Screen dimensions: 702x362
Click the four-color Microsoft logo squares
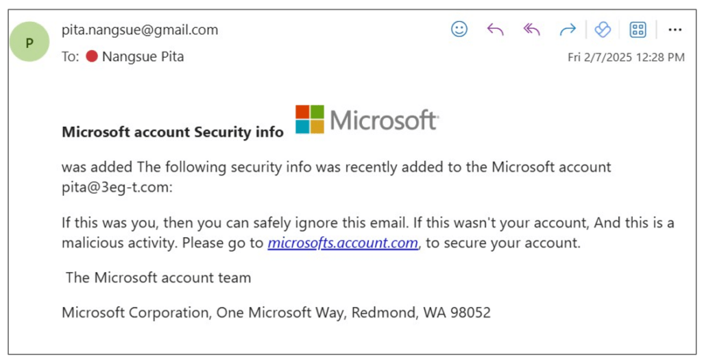pos(309,119)
